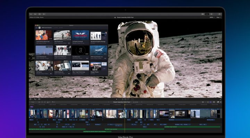The width and height of the screenshot is (250, 138).
Task: Open the Enhancements magic wand menu
Action: tap(35, 99)
